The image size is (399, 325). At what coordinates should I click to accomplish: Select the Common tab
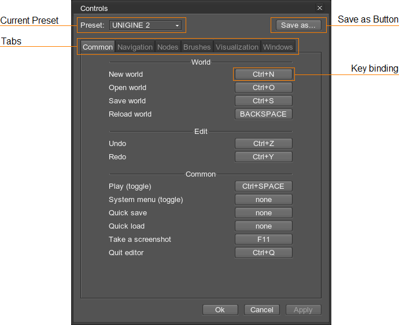[x=98, y=47]
